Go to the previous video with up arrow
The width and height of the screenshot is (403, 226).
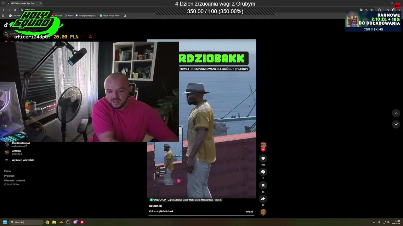(x=396, y=113)
